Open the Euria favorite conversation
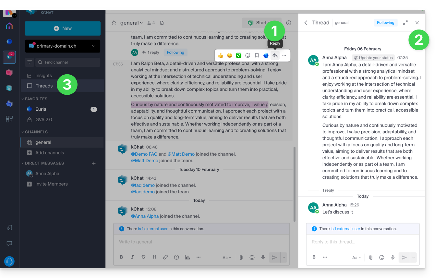 click(62, 109)
